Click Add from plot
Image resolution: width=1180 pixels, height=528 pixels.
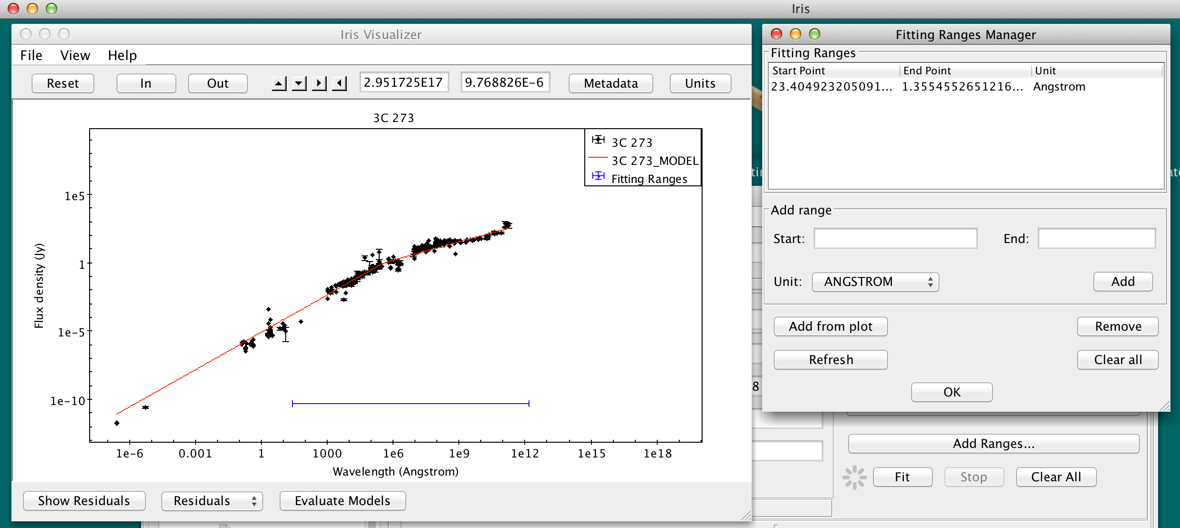(x=830, y=326)
